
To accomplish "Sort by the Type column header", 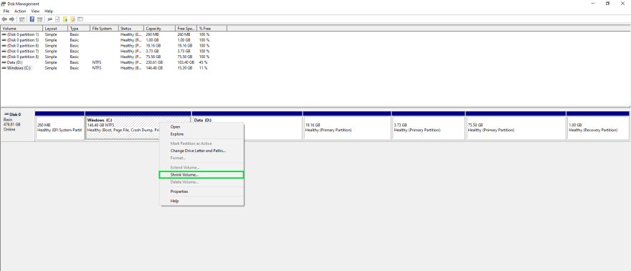I will point(80,29).
